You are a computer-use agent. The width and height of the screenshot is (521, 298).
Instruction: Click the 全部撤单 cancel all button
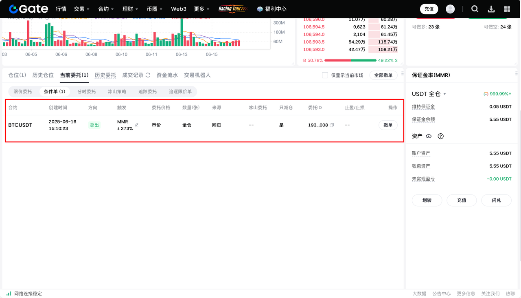click(383, 75)
